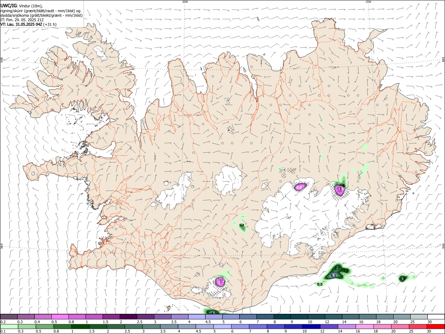This screenshot has width=445, height=334.
Task: Click the light lavender swatch at 4 in snow scale
Action: click(x=196, y=317)
